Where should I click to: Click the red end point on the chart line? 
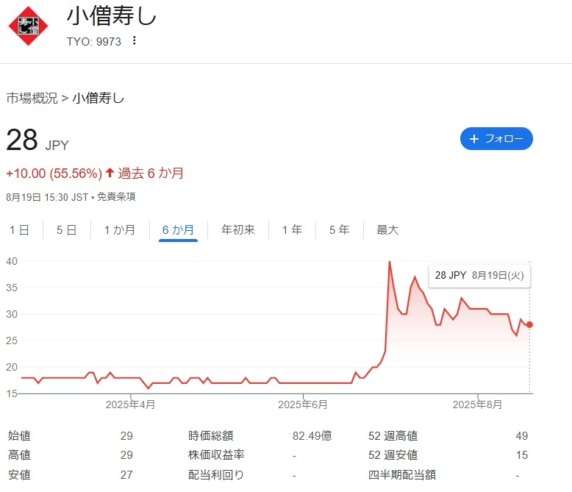(x=529, y=324)
